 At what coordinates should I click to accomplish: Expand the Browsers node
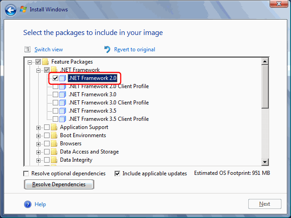point(38,144)
